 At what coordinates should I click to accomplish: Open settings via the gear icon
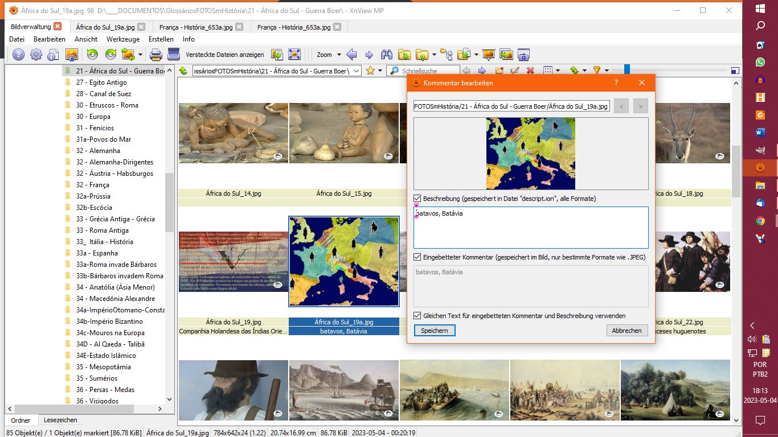[36, 55]
